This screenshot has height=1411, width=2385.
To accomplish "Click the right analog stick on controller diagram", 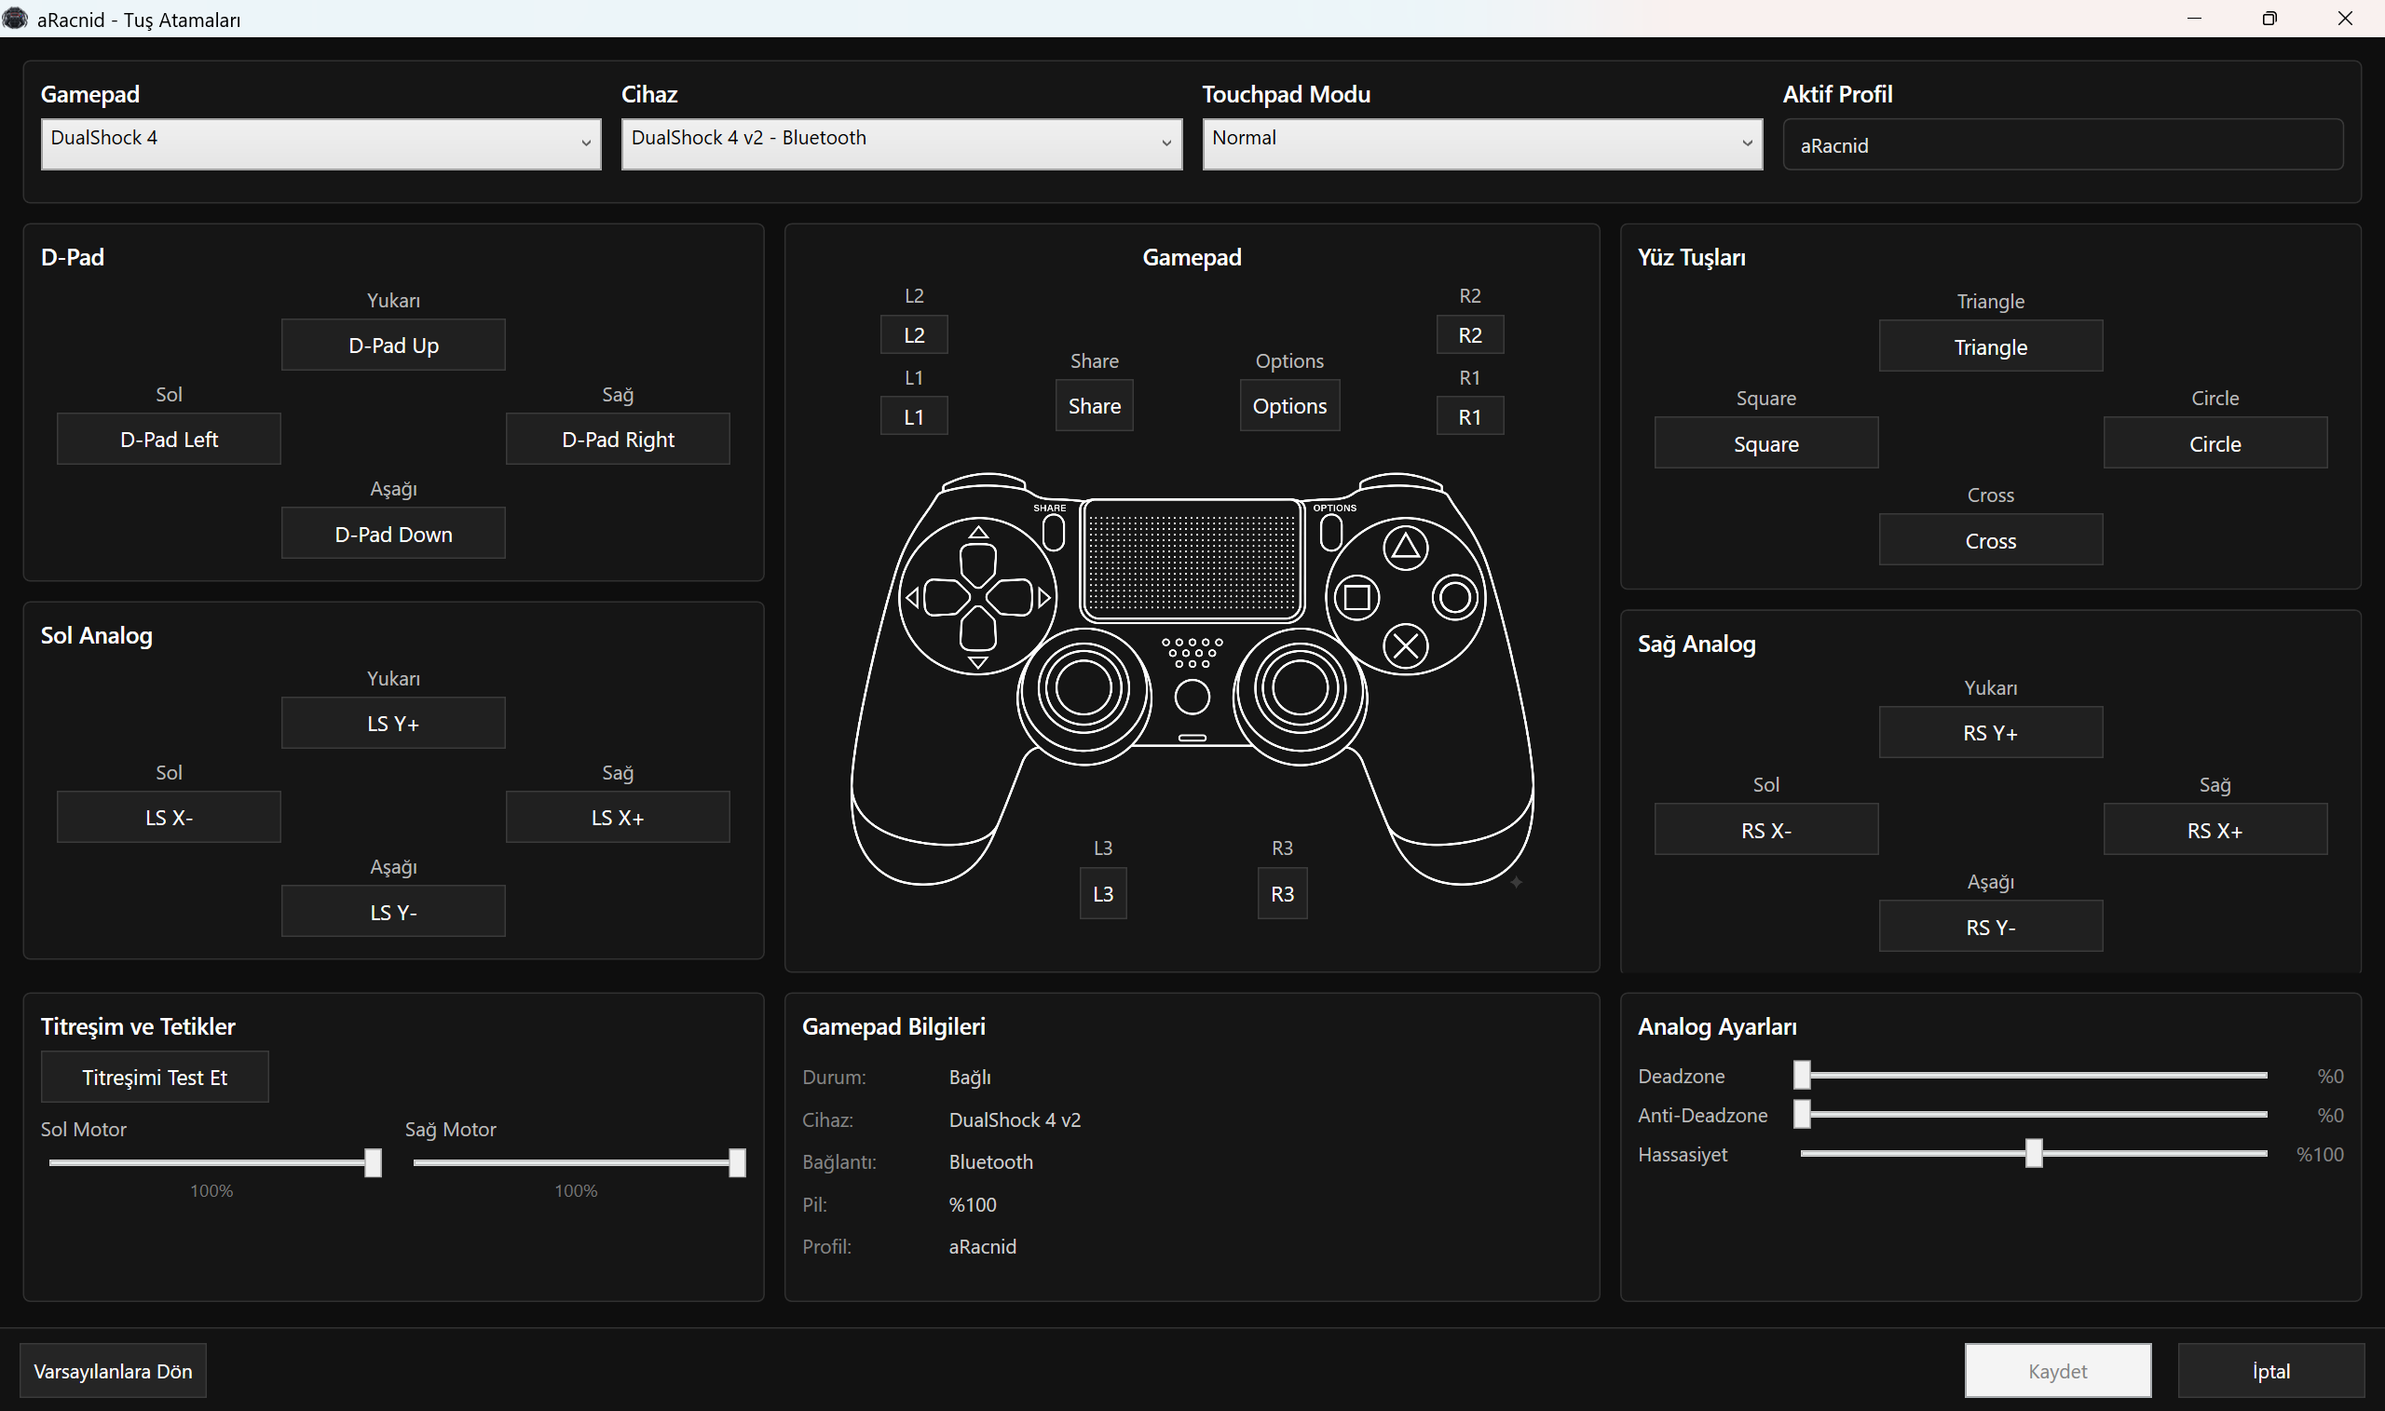I will pyautogui.click(x=1300, y=688).
